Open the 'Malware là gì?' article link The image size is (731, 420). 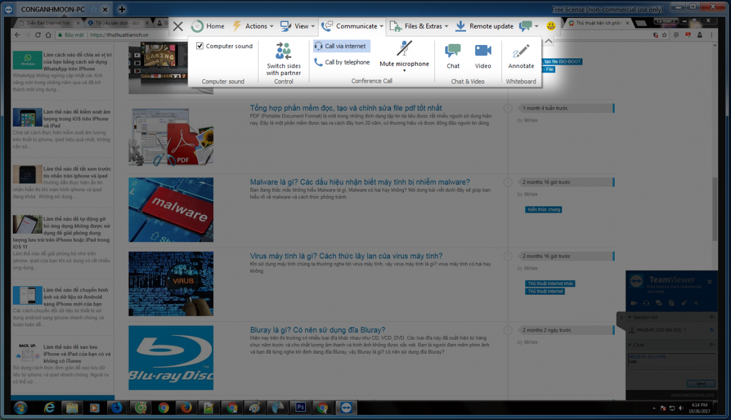point(359,182)
